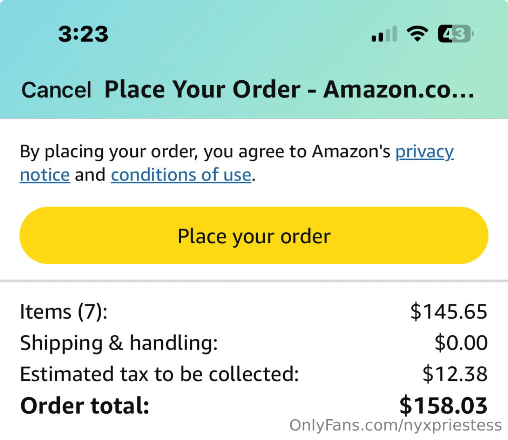This screenshot has height=440, width=508.
Task: Tap the bold 'Order total:' label
Action: tap(85, 406)
